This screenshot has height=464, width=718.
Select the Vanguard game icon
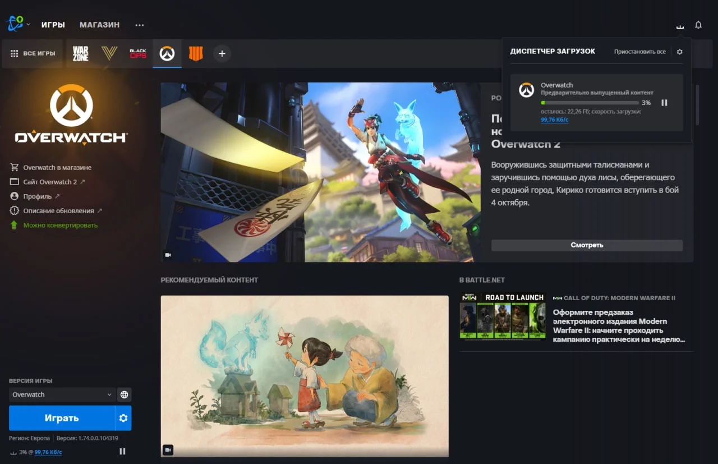tap(109, 53)
